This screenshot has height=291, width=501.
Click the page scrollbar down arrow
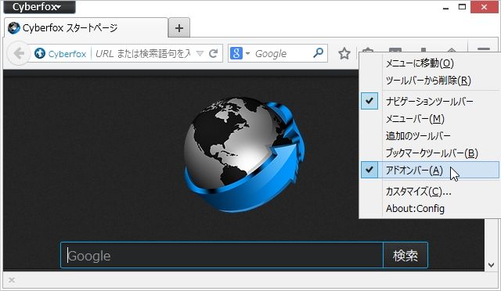coord(492,265)
